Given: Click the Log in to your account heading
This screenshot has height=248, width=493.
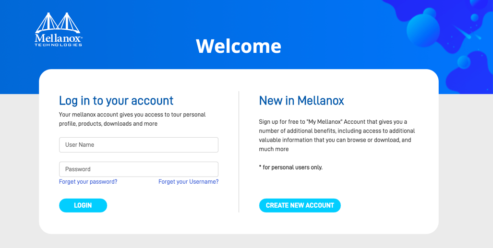Looking at the screenshot, I should point(116,101).
